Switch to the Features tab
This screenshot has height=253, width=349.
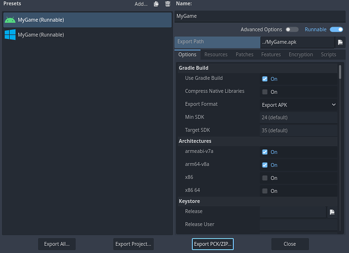click(271, 55)
